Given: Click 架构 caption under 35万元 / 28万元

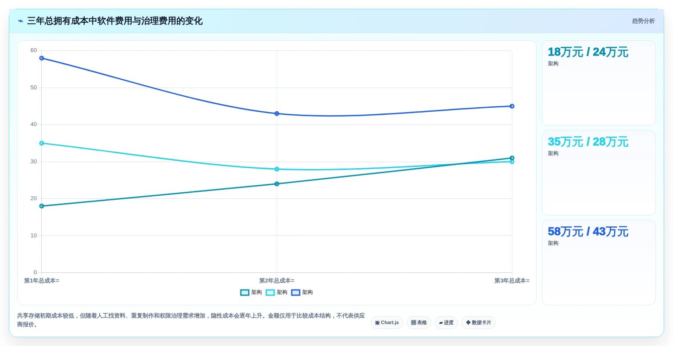Looking at the screenshot, I should (553, 154).
